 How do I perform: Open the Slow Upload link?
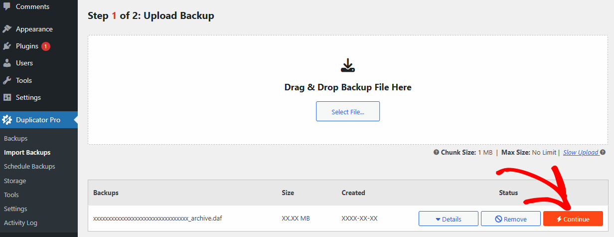(x=580, y=152)
